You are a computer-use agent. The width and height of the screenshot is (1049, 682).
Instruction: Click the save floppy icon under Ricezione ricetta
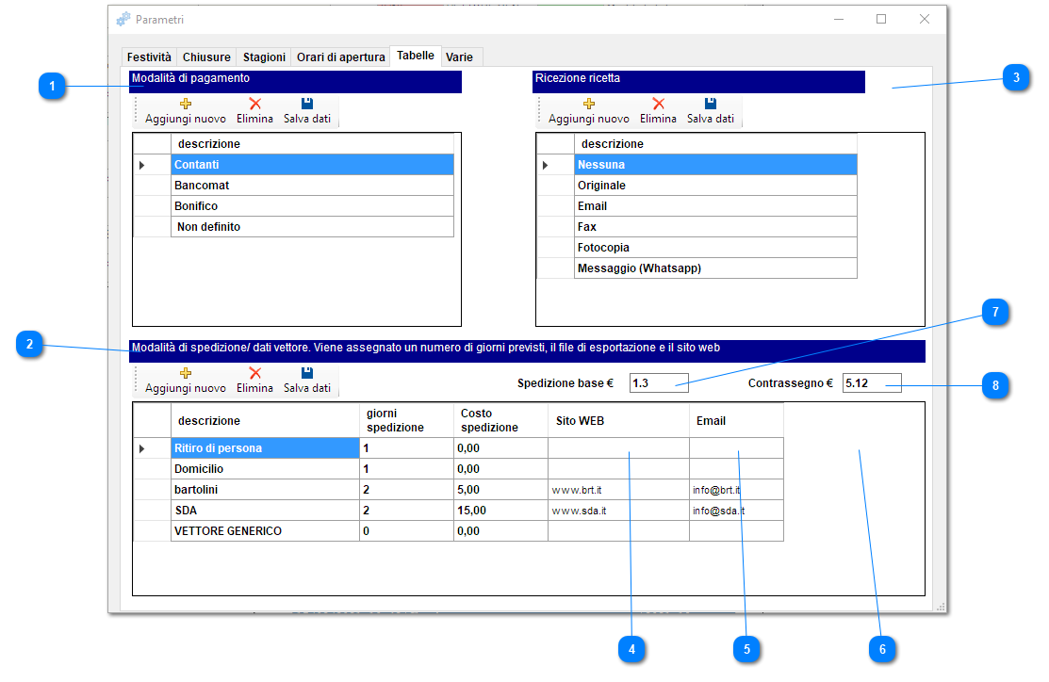click(x=711, y=104)
